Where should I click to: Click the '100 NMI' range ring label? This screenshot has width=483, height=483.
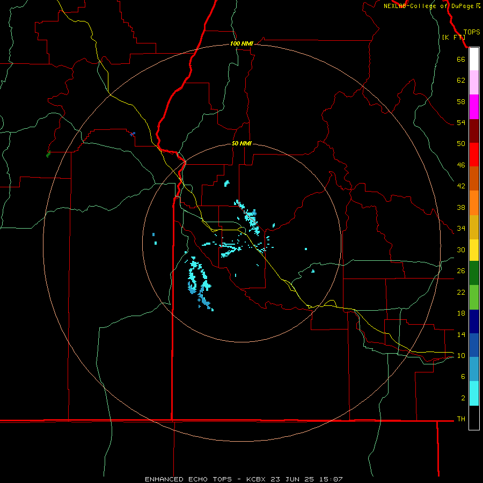241,44
